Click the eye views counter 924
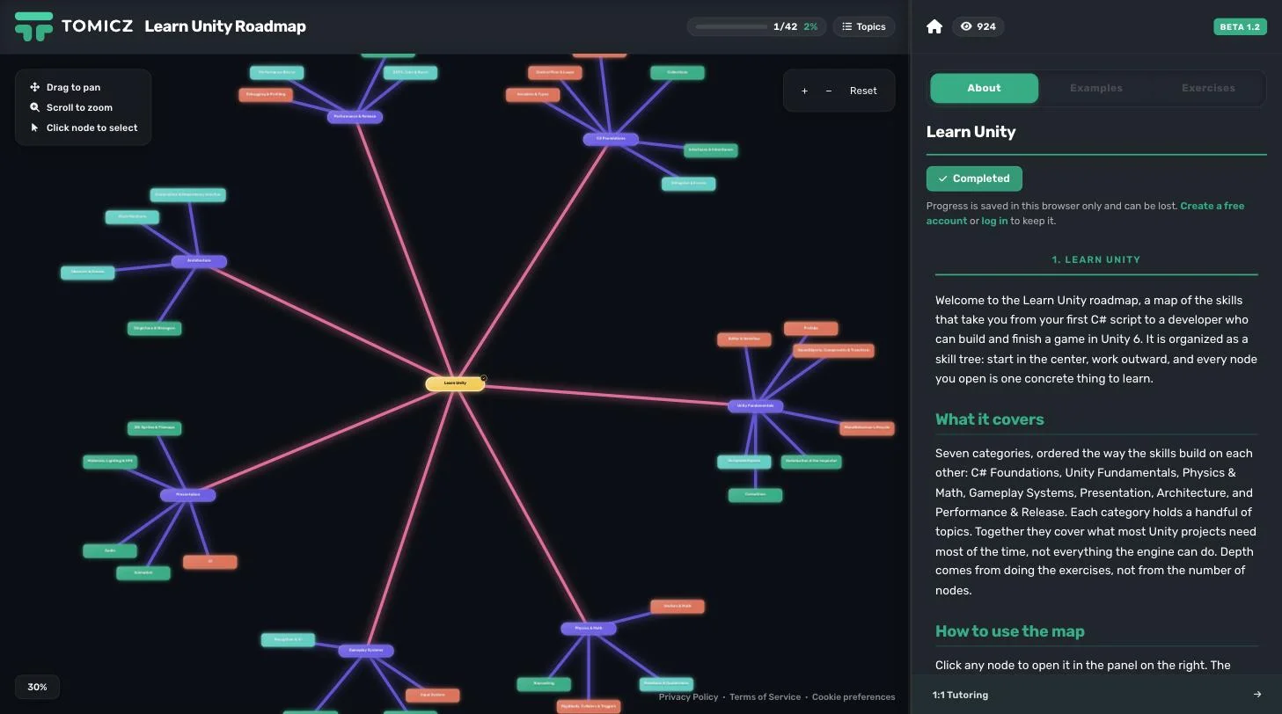This screenshot has height=714, width=1282. (978, 26)
